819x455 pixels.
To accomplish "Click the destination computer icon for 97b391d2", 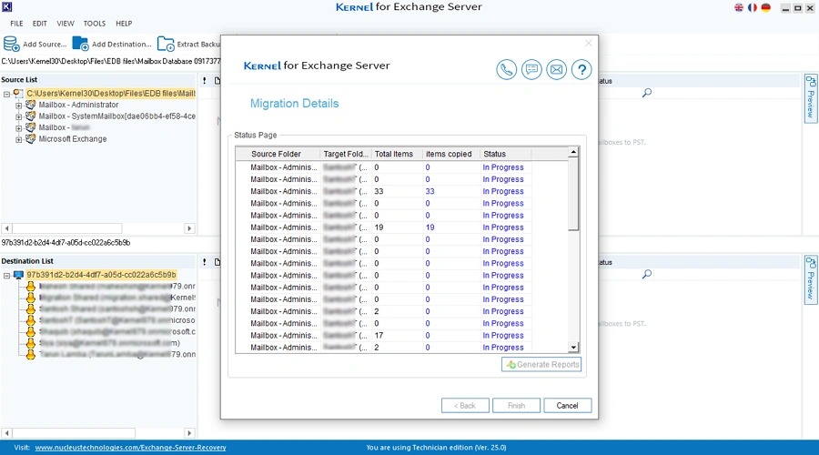I will 18,275.
